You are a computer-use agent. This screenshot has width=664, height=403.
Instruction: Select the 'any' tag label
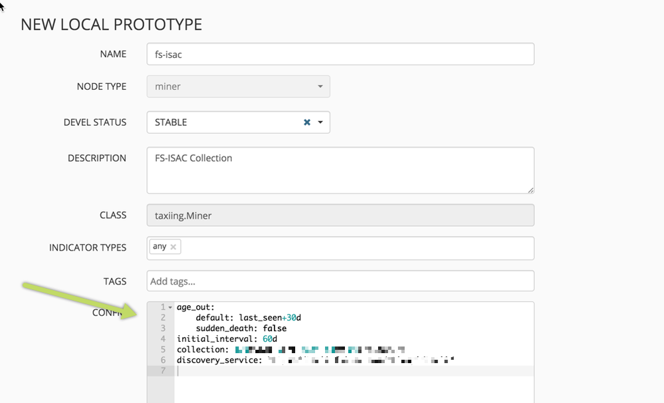click(160, 247)
